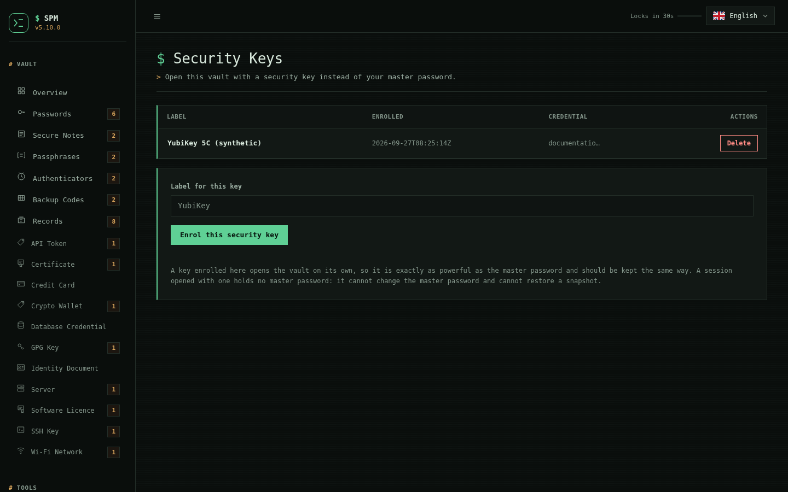Click the ENROLLED column header

387,116
